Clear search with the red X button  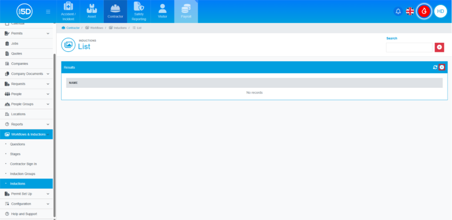[x=439, y=47]
